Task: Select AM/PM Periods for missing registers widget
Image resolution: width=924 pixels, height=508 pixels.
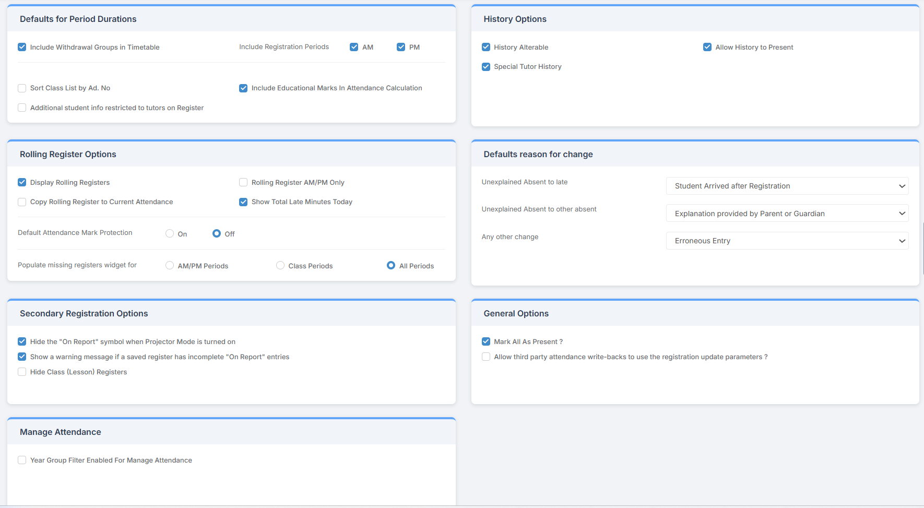Action: [x=169, y=265]
